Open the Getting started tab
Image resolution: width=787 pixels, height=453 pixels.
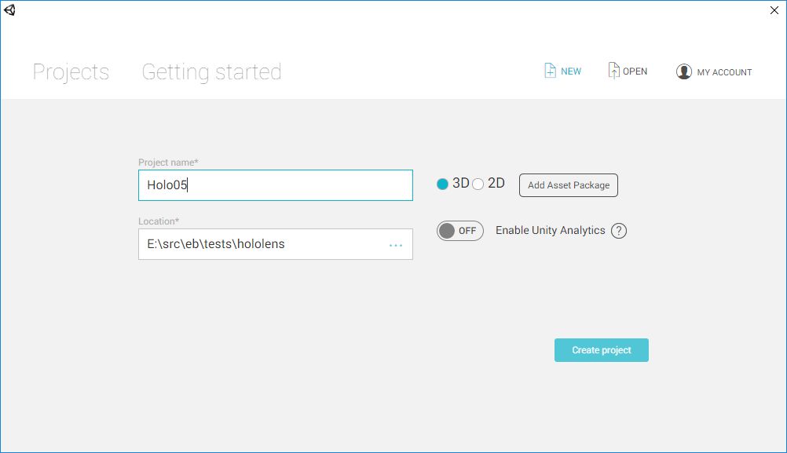coord(211,72)
